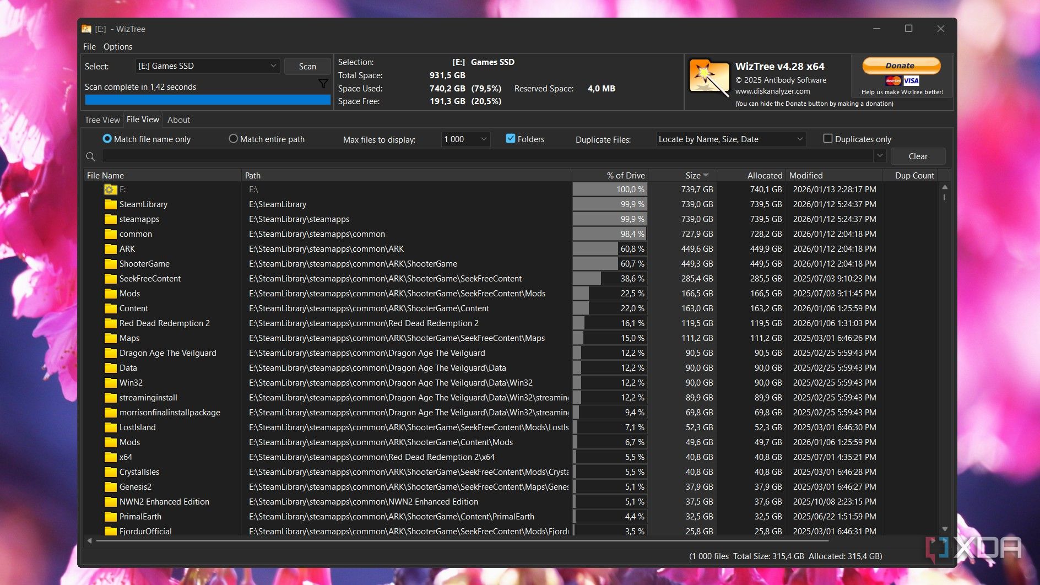Click the CrystalIsles folder icon
Viewport: 1040px width, 585px height.
110,472
